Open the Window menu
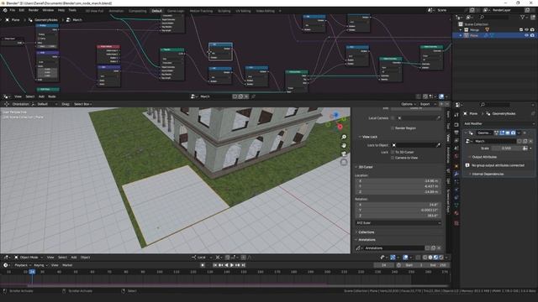Image resolution: width=538 pixels, height=302 pixels. click(48, 10)
